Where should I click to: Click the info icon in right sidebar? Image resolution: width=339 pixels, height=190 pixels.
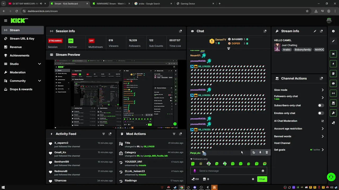(x=333, y=31)
